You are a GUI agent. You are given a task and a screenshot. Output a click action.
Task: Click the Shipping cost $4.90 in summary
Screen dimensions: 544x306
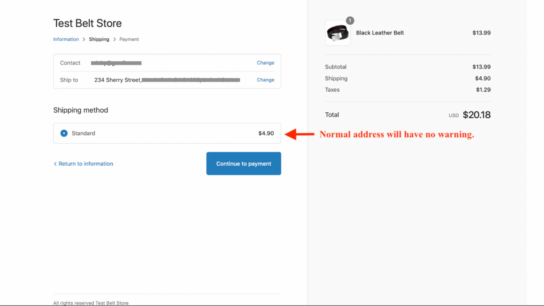[x=483, y=78]
